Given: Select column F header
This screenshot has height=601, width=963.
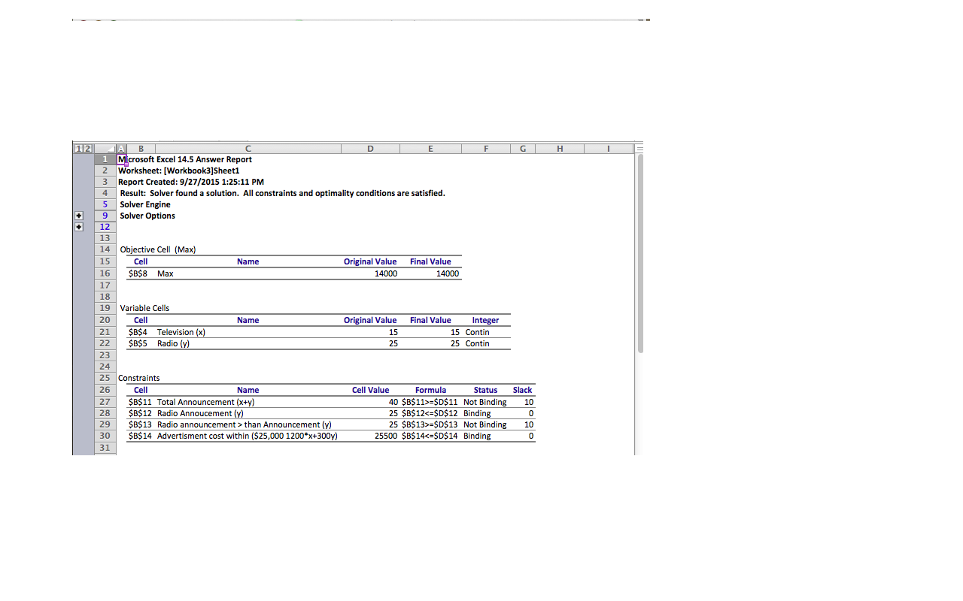Looking at the screenshot, I should [485, 149].
